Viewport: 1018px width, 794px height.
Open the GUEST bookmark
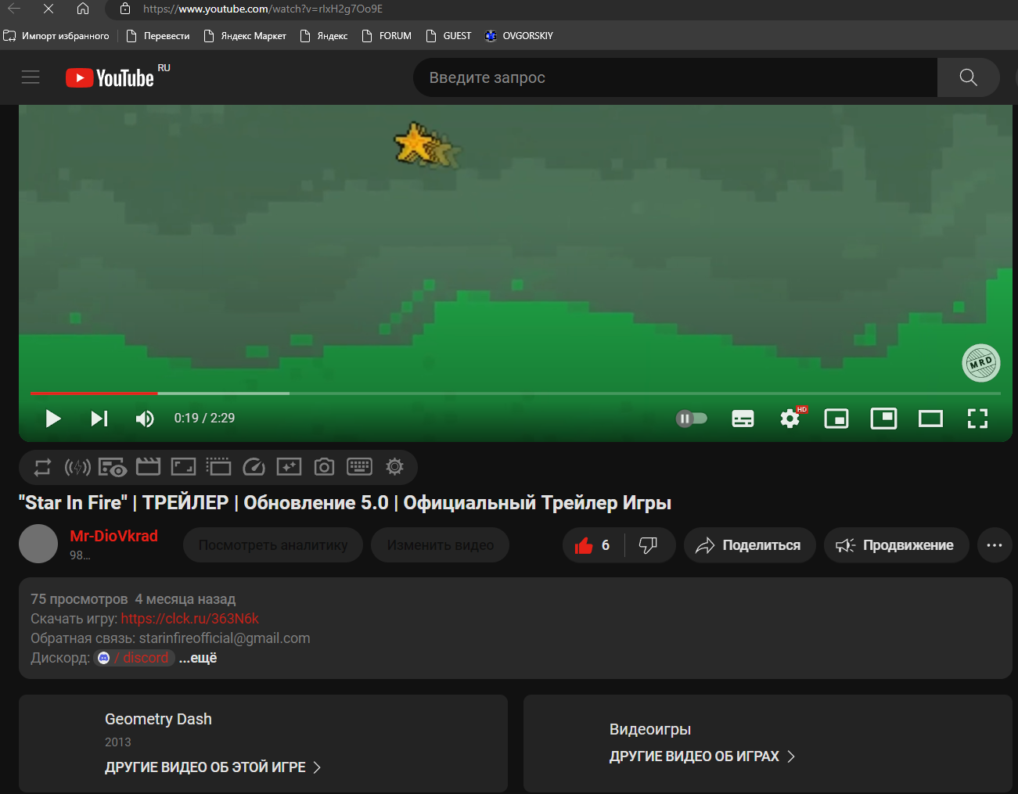448,36
